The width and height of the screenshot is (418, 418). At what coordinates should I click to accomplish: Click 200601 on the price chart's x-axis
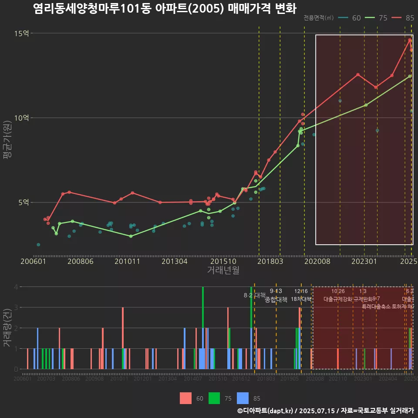click(x=34, y=261)
